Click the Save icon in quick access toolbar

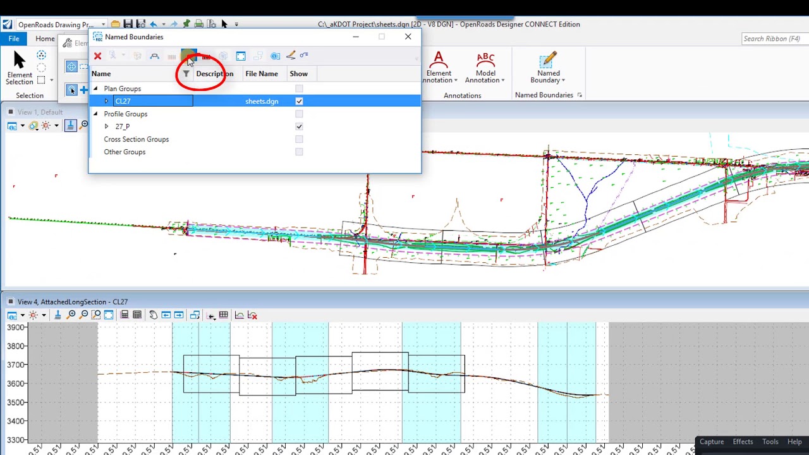coord(128,24)
